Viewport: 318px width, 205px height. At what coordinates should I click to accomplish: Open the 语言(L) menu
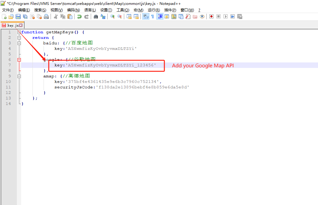pos(90,10)
